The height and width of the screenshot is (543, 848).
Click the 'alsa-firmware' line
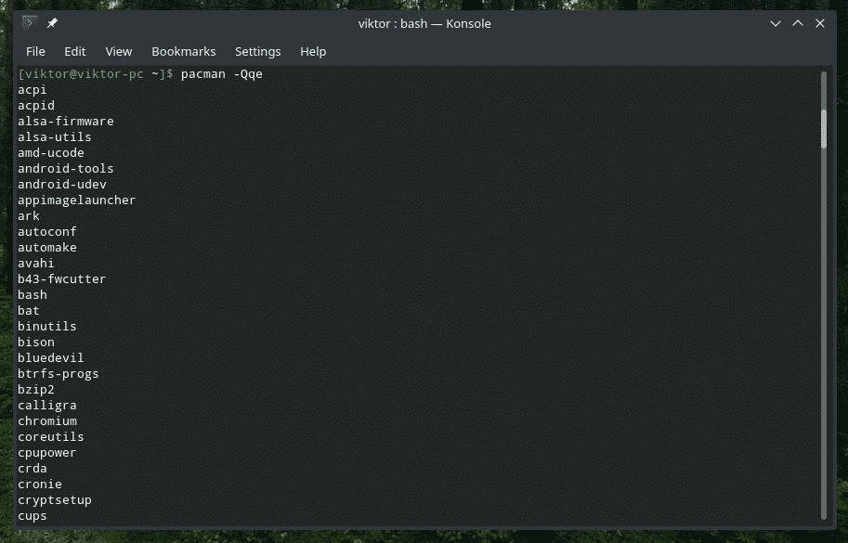(x=65, y=121)
